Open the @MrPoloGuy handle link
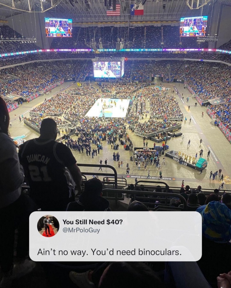Image resolution: width=231 pixels, height=288 pixels. [x=81, y=230]
